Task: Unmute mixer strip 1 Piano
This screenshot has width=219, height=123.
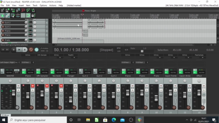Action: pyautogui.click(x=33, y=86)
